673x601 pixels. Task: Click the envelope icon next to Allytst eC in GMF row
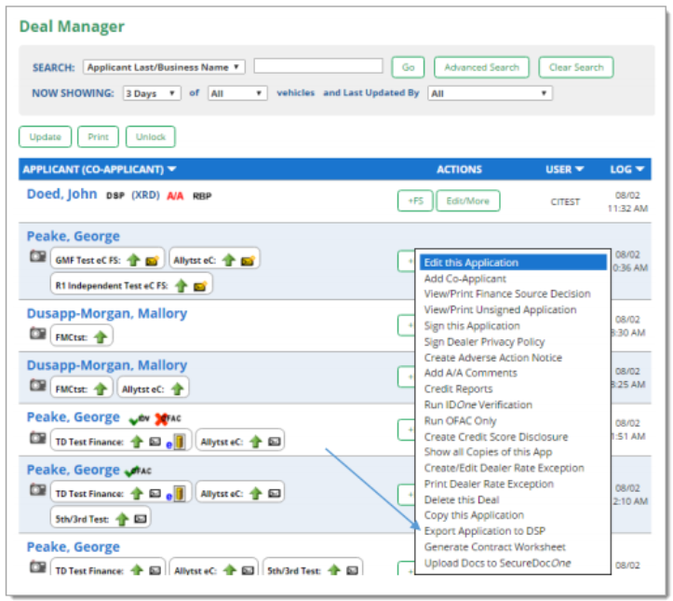pyautogui.click(x=248, y=261)
